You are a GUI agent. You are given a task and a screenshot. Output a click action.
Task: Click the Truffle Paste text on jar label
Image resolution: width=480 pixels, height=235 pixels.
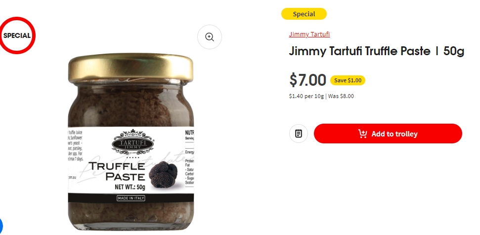point(117,171)
